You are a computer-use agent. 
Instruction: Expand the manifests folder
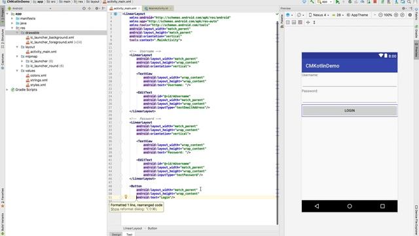[12, 18]
